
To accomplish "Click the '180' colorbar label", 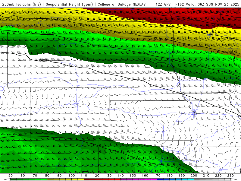I will point(169,176).
